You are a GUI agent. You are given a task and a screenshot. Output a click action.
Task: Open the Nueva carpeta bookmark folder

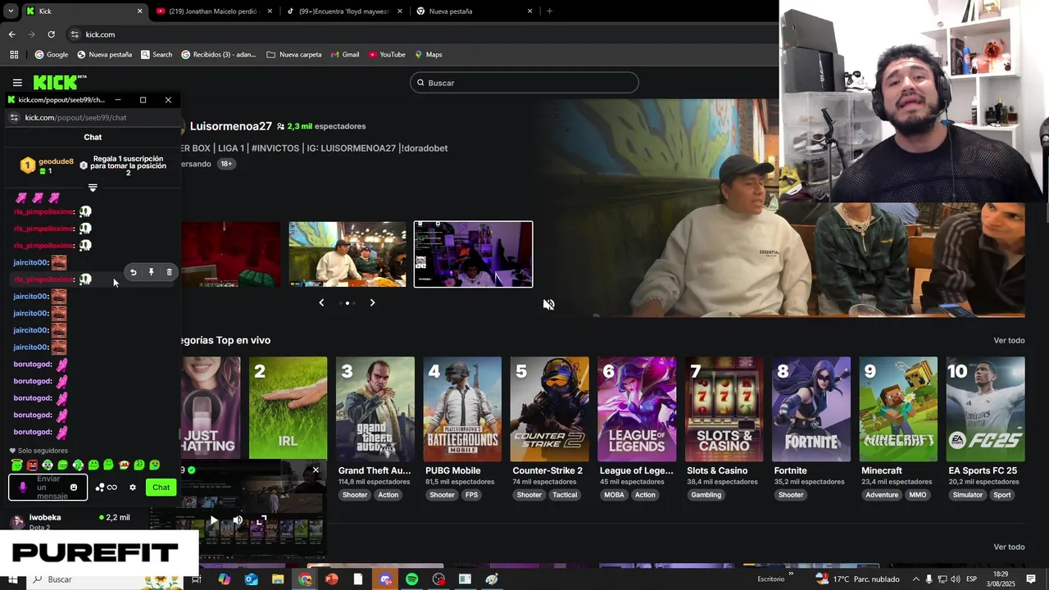point(294,55)
